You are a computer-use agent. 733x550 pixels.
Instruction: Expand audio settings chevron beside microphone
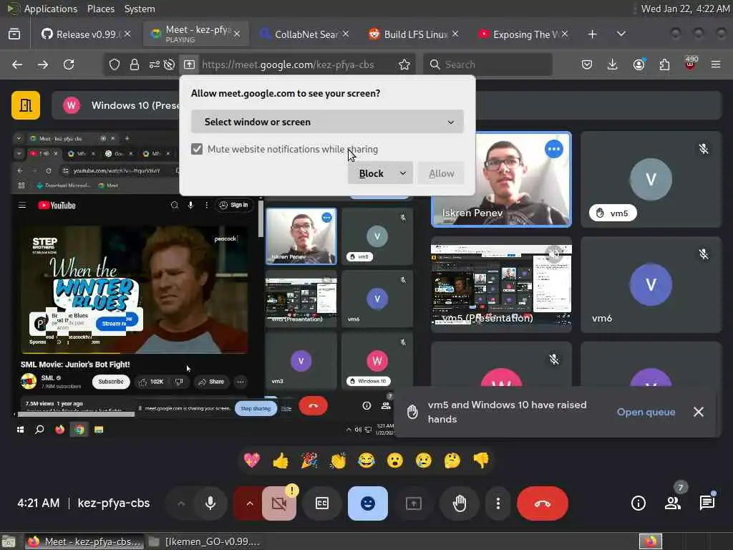click(x=181, y=503)
